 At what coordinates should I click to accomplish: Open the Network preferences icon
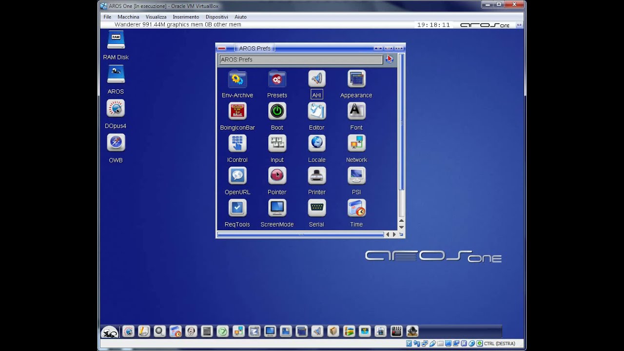point(356,143)
